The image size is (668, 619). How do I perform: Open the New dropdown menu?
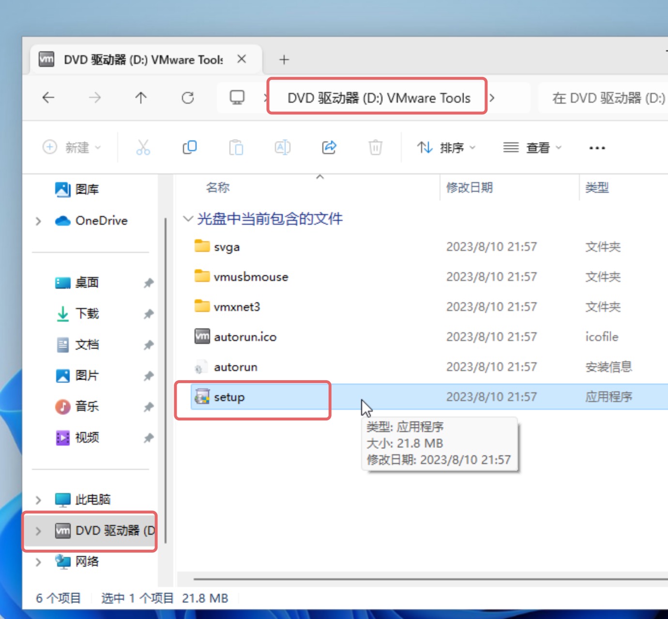(x=72, y=147)
